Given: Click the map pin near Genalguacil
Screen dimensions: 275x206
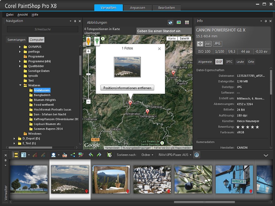Looking at the screenshot, I should [147, 111].
